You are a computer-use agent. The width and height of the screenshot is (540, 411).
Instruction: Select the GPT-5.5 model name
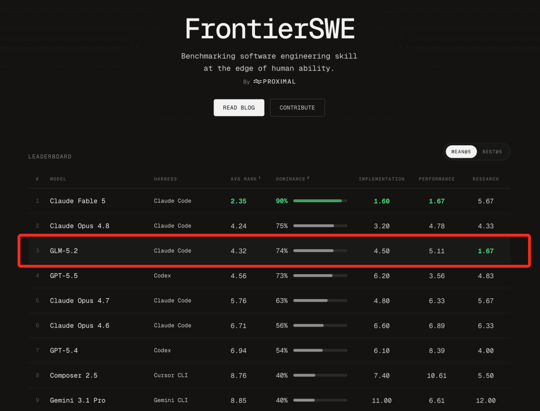63,276
